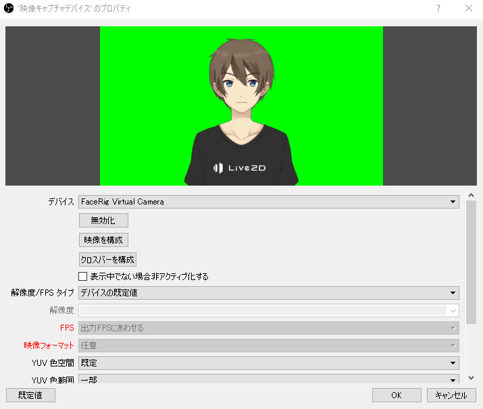The image size is (483, 409).
Task: Click the 既定値 button at bottom left
Action: click(30, 395)
